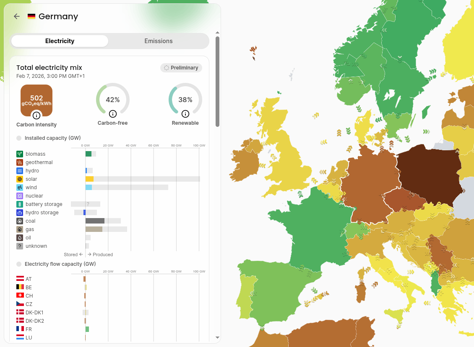Toggle the Installed capacity (GW) indicator
474x347 pixels.
pos(19,138)
